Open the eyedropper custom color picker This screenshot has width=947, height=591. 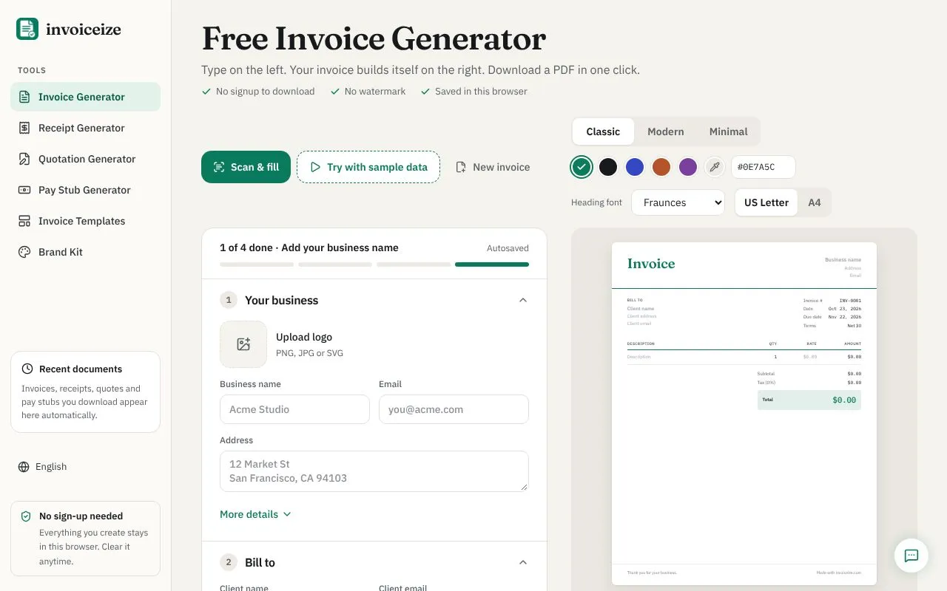pos(715,167)
